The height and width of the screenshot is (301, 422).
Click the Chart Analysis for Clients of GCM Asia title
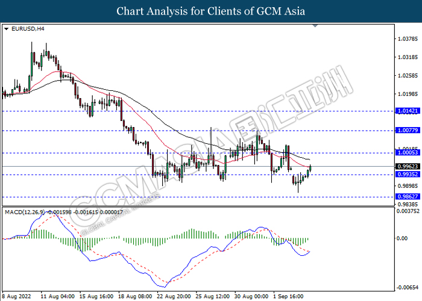211,11
